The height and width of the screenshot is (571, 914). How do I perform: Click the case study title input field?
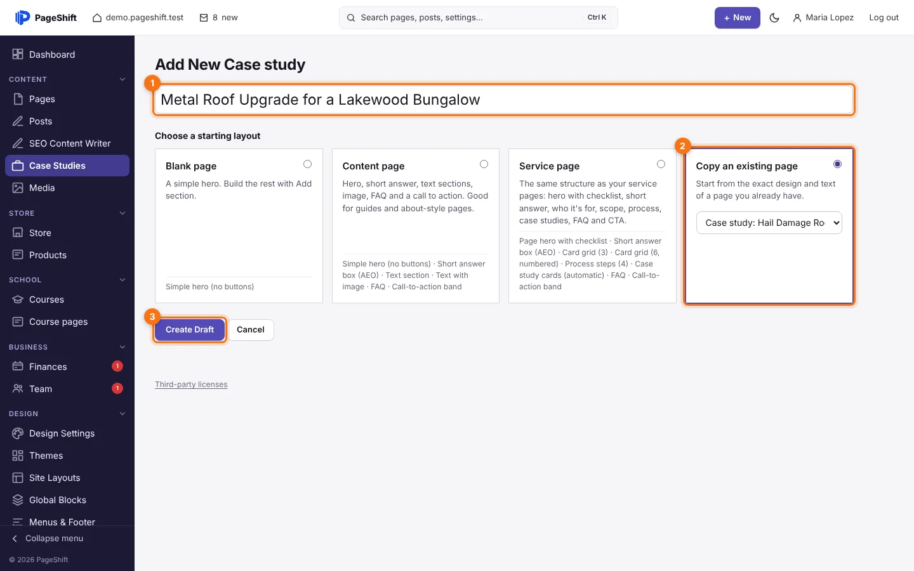tap(504, 100)
